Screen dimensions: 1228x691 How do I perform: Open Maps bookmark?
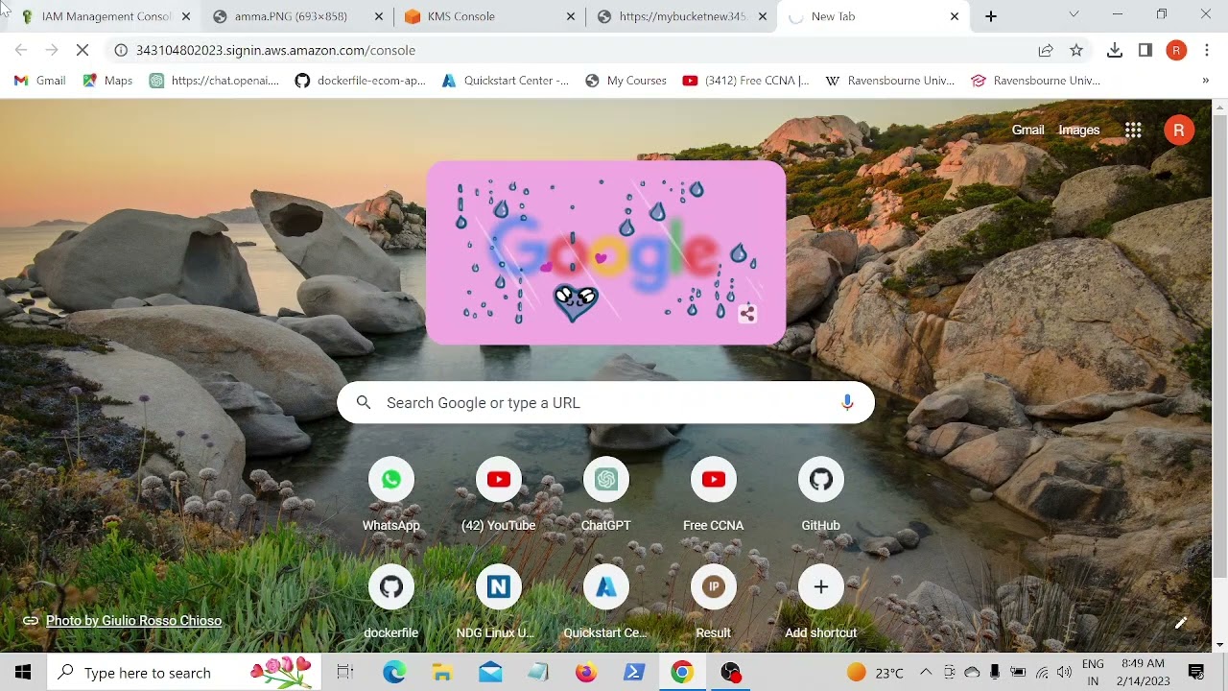click(x=107, y=81)
